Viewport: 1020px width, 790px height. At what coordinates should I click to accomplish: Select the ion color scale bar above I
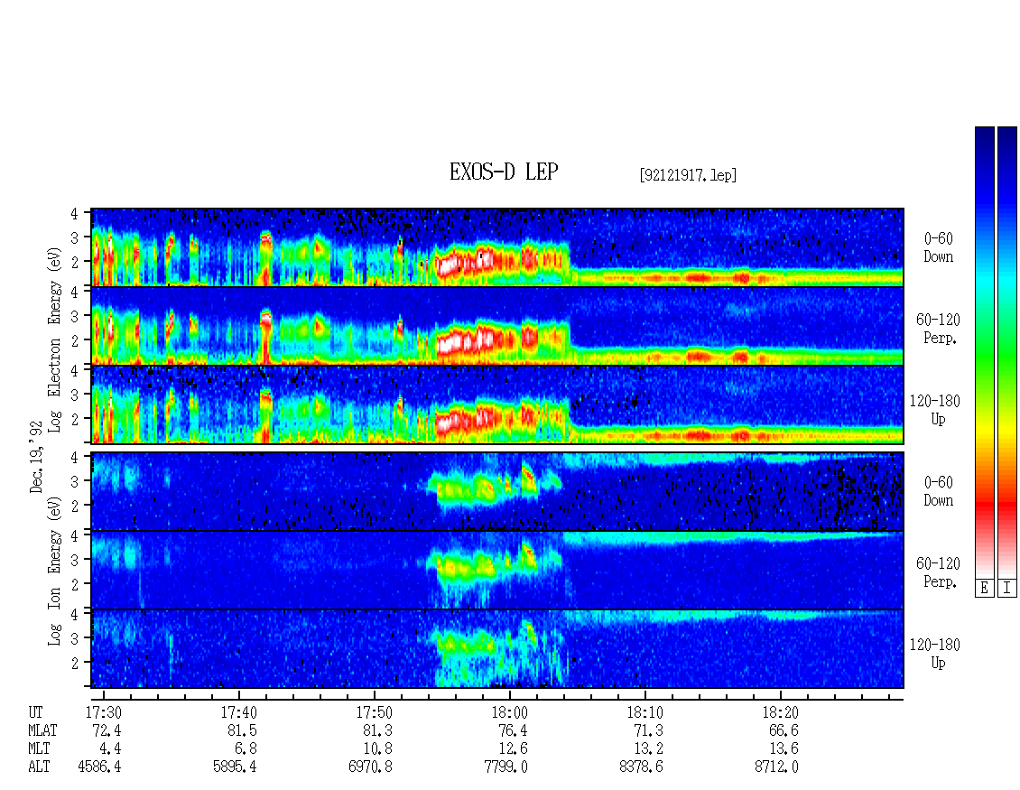click(x=1007, y=352)
